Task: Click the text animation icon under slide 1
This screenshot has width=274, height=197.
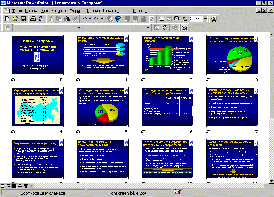Action: point(83,80)
